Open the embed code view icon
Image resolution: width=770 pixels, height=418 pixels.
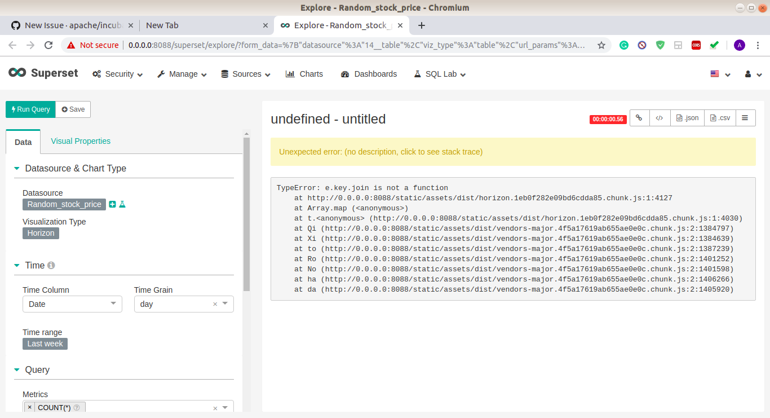tap(660, 118)
